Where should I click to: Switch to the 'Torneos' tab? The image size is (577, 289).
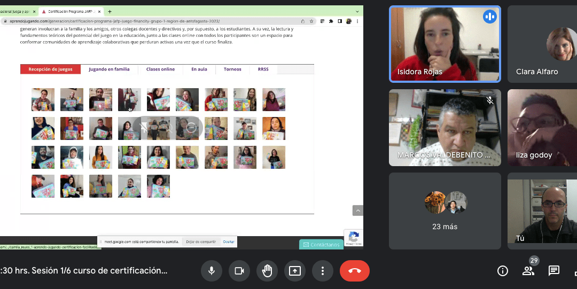[232, 69]
